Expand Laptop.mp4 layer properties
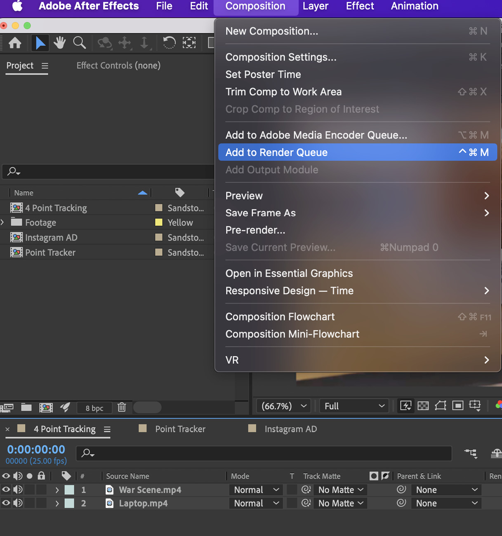The width and height of the screenshot is (502, 536). (57, 503)
